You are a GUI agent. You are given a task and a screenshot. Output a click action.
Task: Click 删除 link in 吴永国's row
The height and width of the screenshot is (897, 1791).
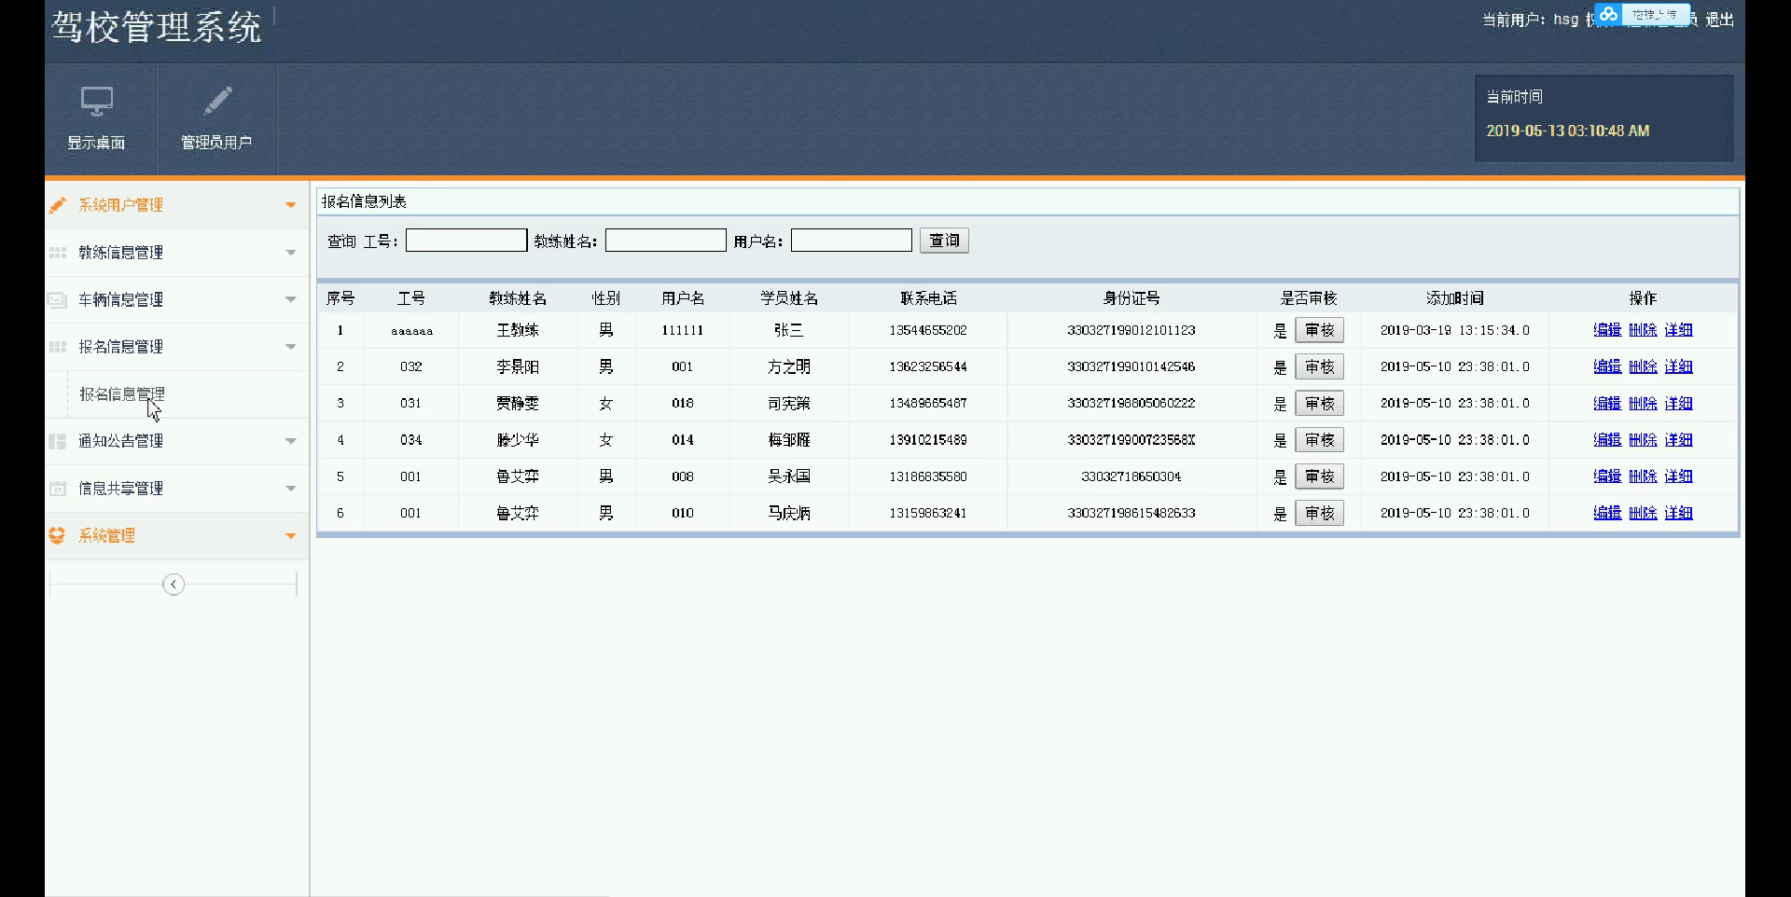tap(1643, 476)
